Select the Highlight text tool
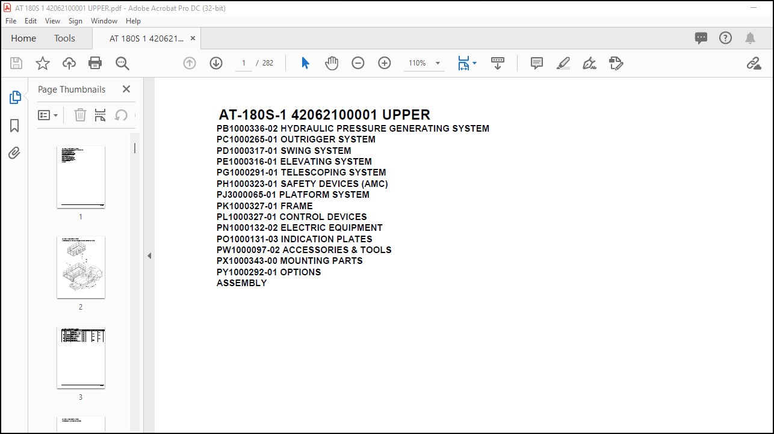 click(563, 63)
